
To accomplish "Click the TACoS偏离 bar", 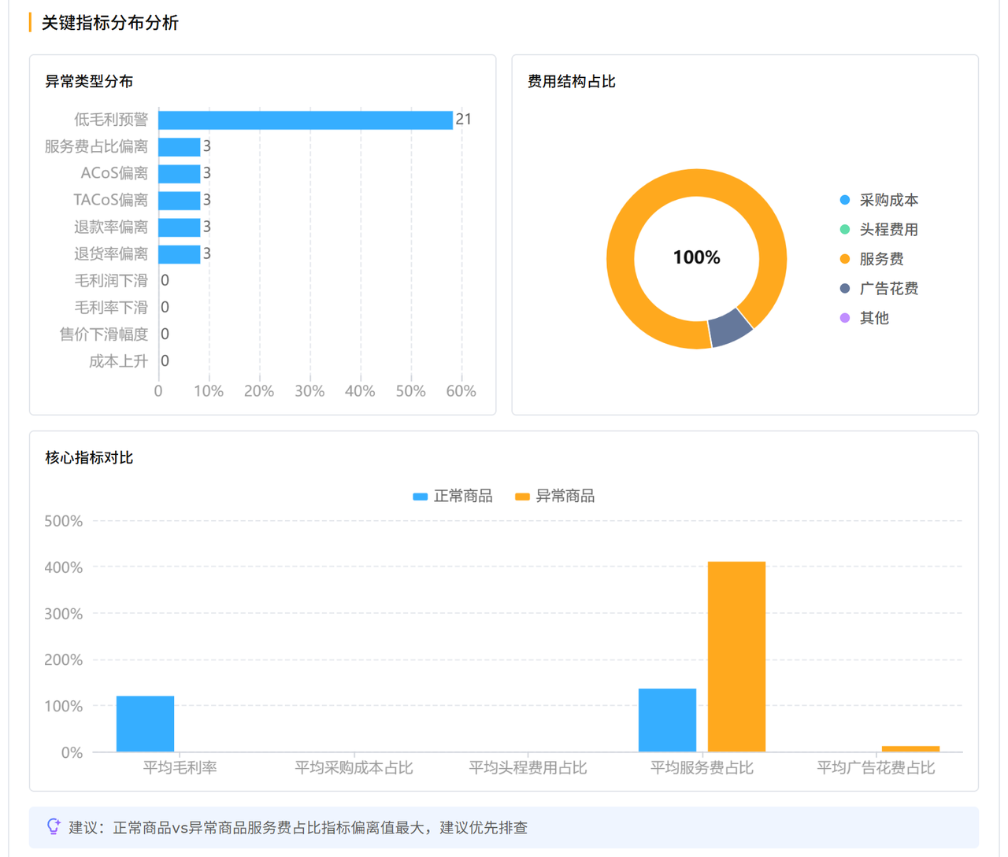I will coord(180,200).
